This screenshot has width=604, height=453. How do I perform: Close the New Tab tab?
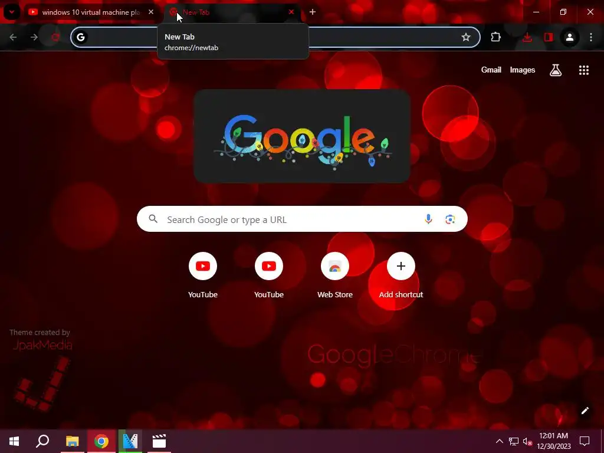(x=291, y=12)
